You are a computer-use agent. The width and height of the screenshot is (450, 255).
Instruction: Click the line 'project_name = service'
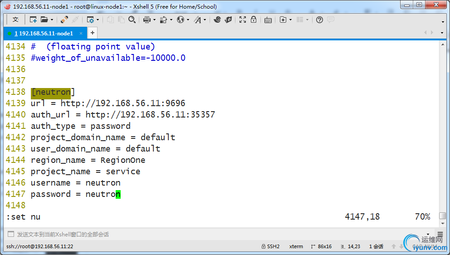(x=86, y=172)
